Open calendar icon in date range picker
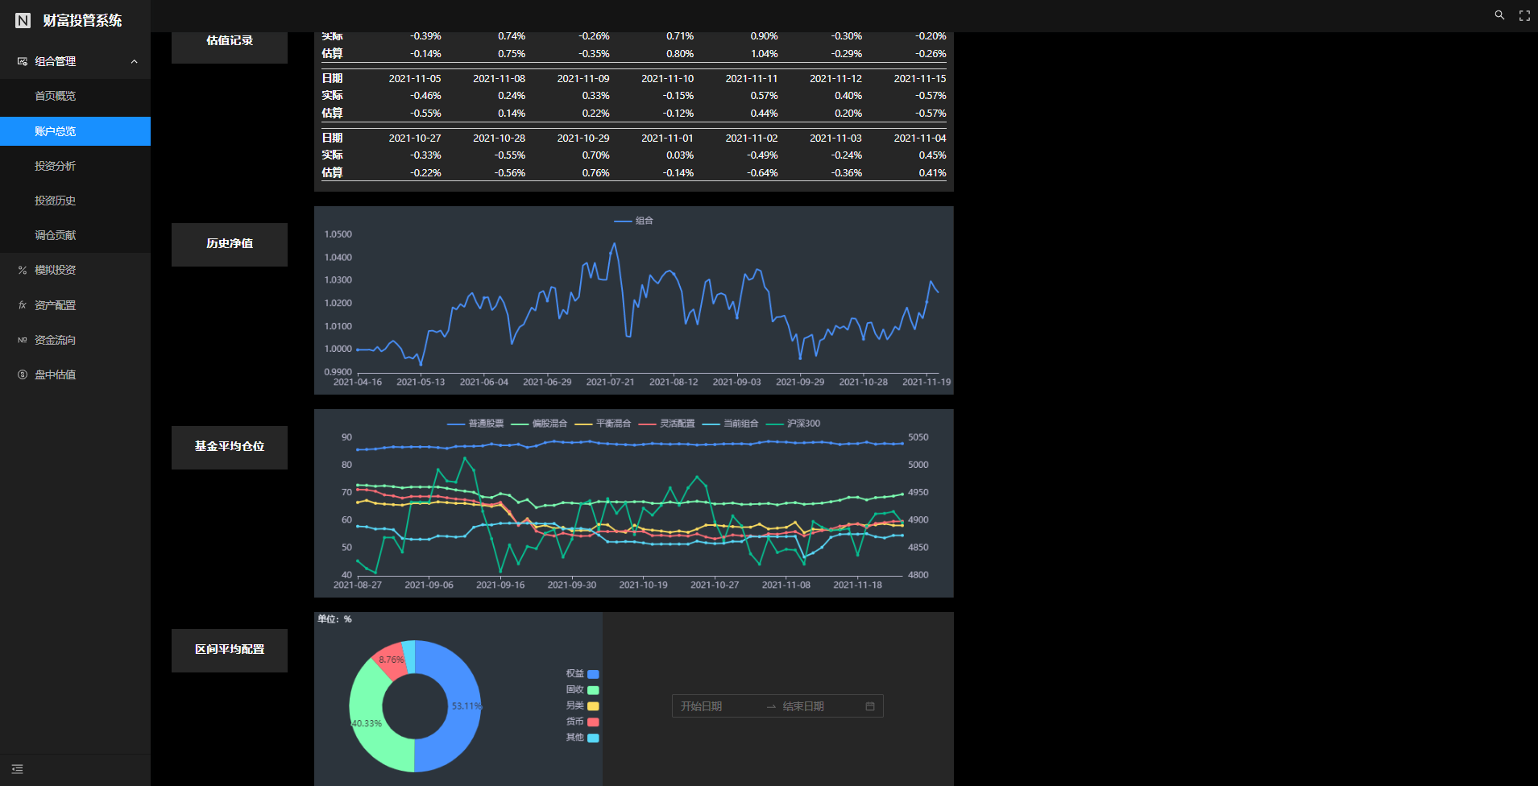This screenshot has width=1538, height=786. pos(870,706)
